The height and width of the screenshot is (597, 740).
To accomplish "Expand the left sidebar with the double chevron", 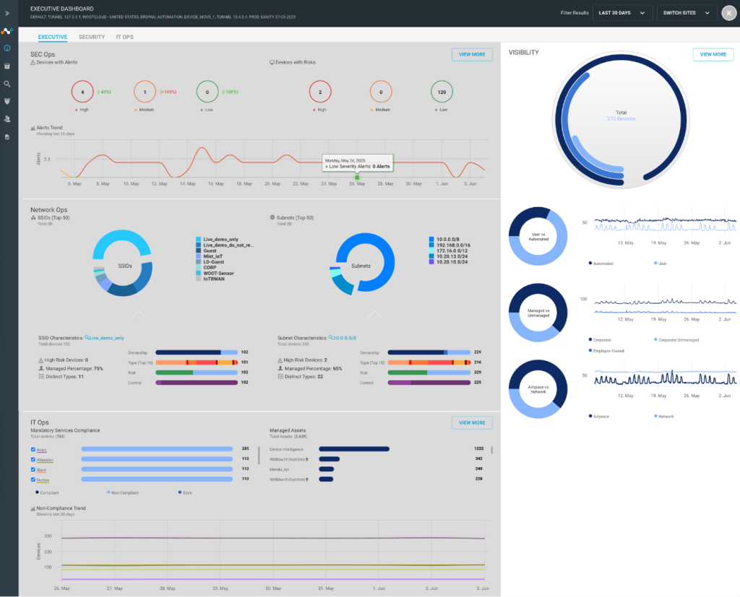I will coord(7,13).
